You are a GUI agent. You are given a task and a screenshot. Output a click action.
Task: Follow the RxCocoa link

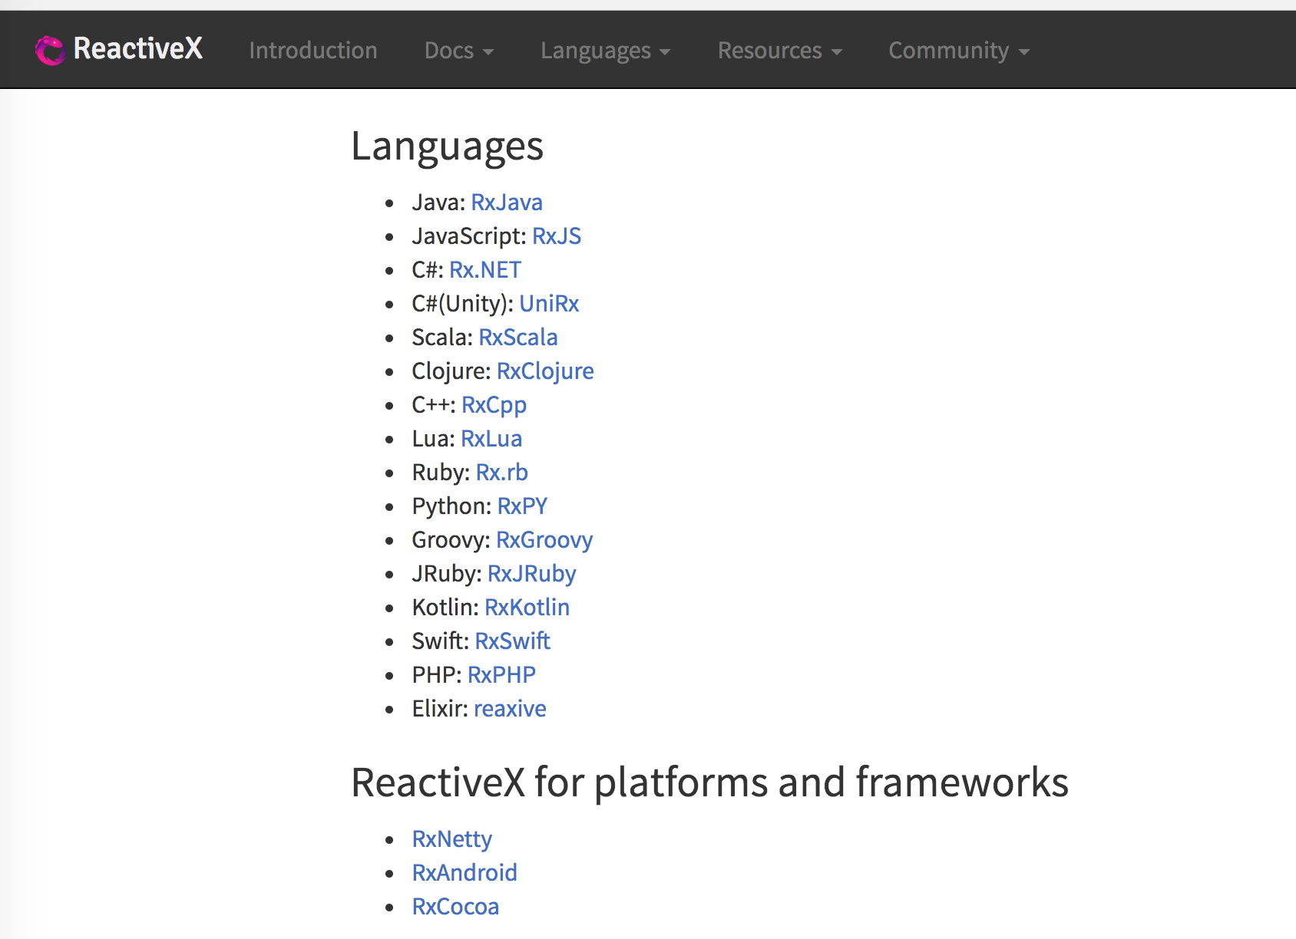(455, 907)
